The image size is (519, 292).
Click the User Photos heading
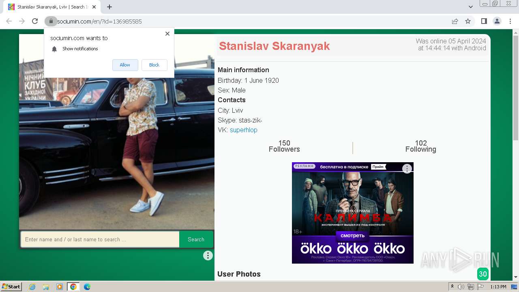239,274
